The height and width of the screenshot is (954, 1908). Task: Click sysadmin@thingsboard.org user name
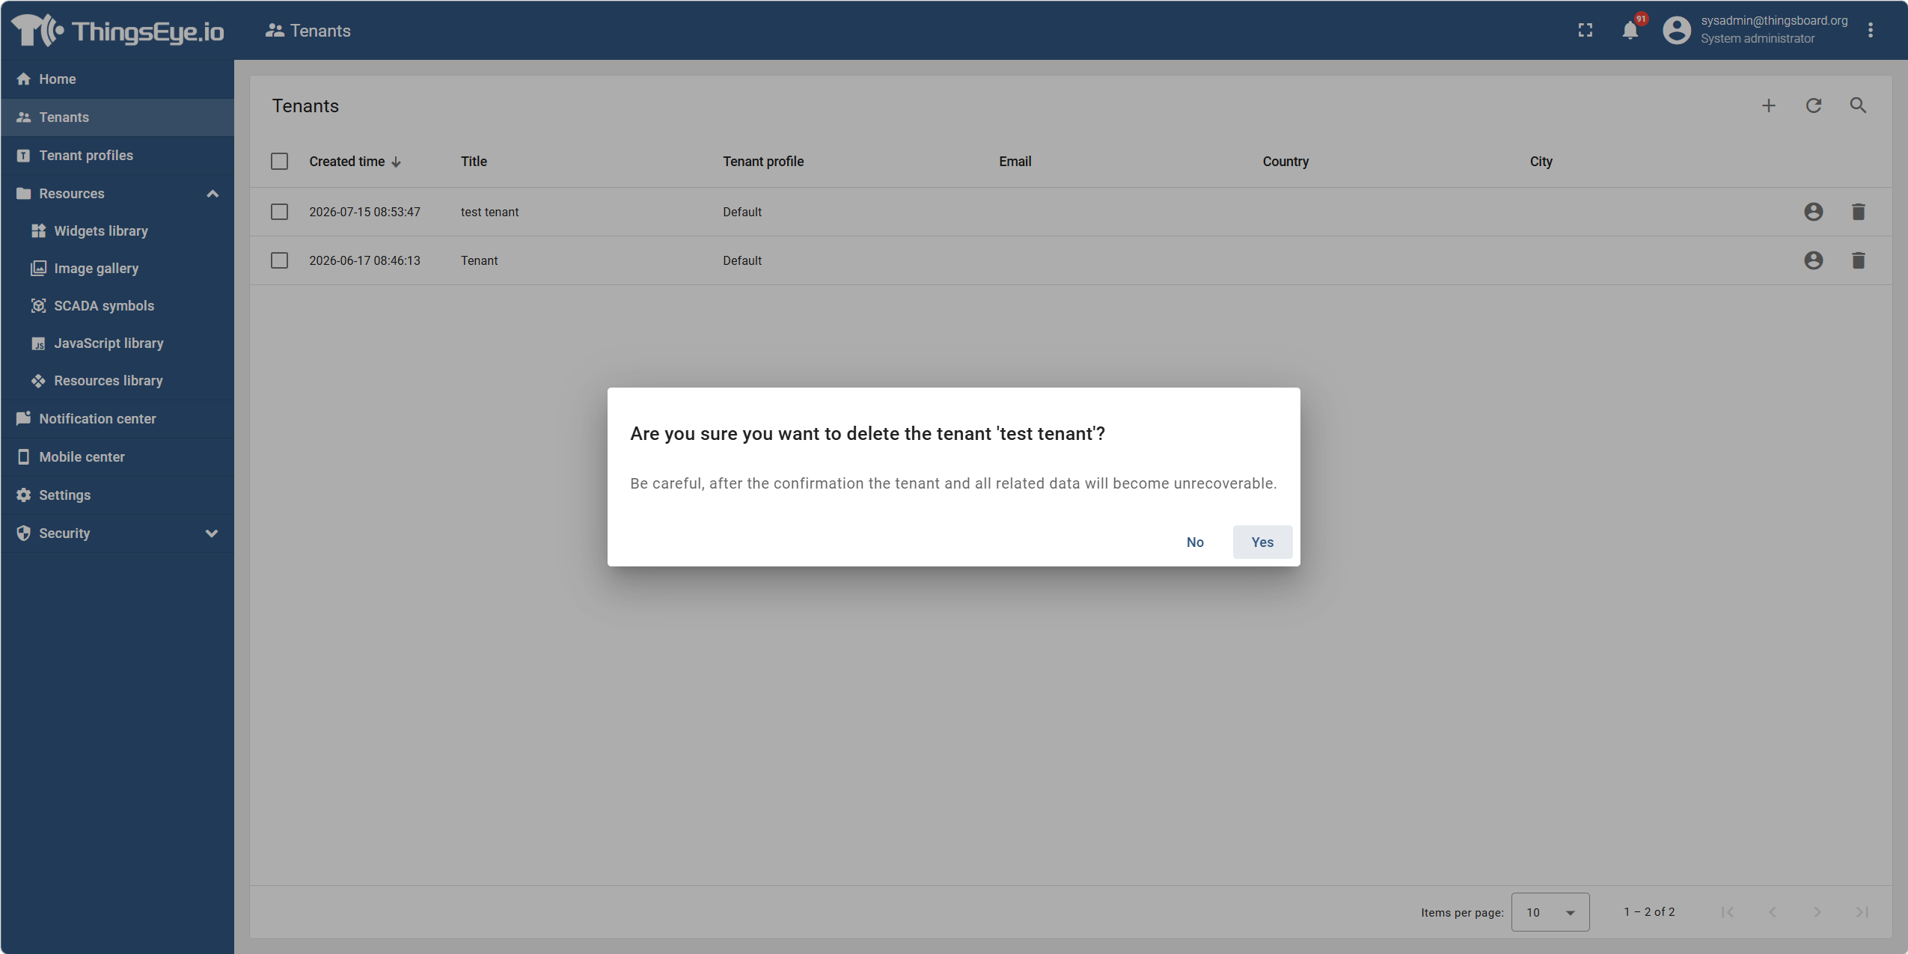(x=1774, y=21)
